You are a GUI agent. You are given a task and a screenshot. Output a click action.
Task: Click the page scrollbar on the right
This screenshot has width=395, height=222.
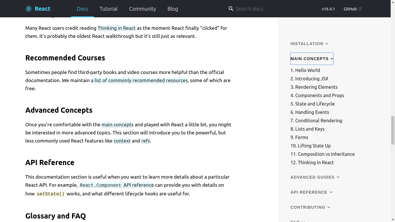tap(393, 130)
